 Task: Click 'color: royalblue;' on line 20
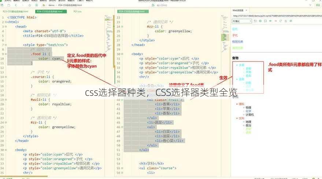coord(55,104)
